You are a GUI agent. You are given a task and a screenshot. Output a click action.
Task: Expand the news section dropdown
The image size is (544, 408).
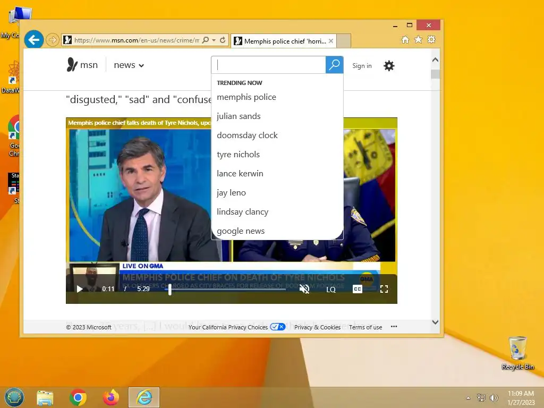pos(129,65)
